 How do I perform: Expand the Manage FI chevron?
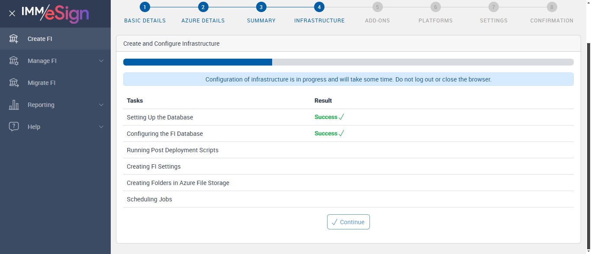101,61
